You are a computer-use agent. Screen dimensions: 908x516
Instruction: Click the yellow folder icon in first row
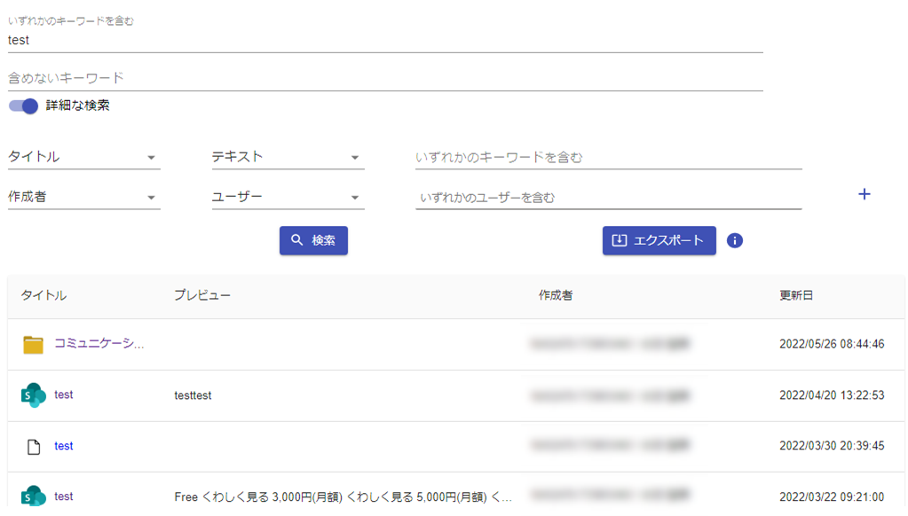click(x=33, y=345)
